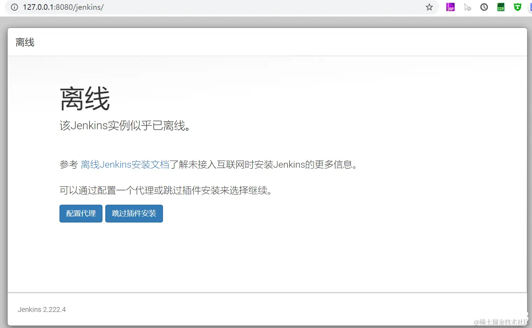Viewport: 532px width, 328px height.
Task: Click the gray cursor-block extension icon
Action: coord(467,7)
